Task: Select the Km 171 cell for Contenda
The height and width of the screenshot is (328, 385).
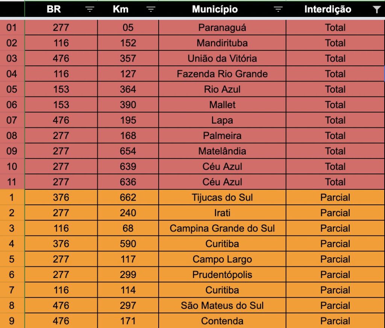Action: (x=128, y=320)
